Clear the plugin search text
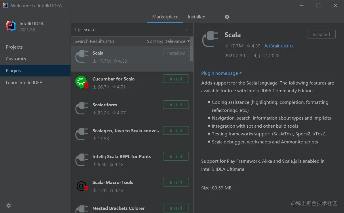Viewport: 344px width, 213px height. click(x=187, y=30)
